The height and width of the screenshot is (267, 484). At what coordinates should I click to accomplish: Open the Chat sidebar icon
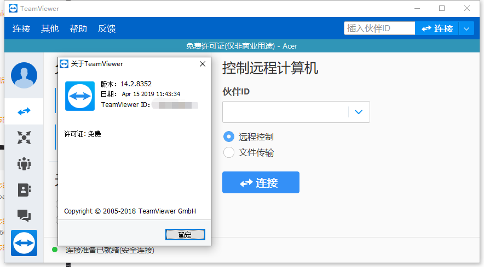coord(24,216)
